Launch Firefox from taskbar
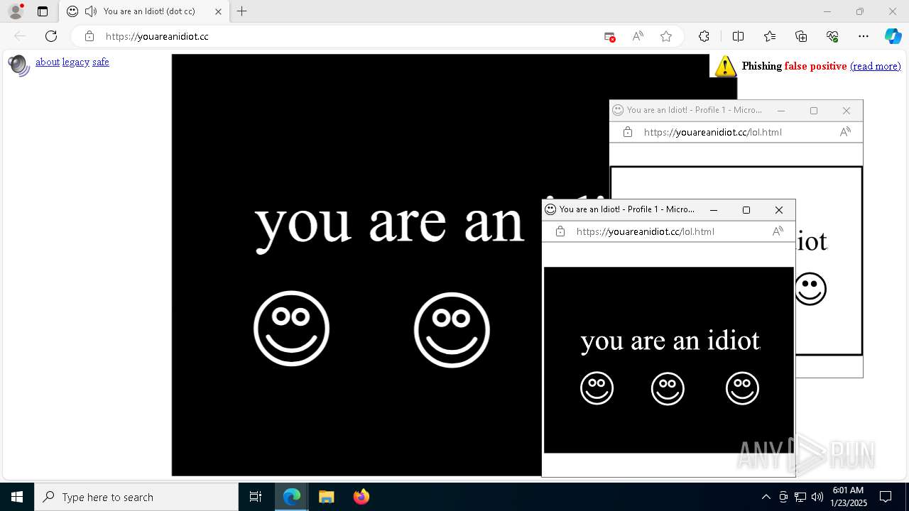Screen dimensions: 909x511 coord(361,497)
